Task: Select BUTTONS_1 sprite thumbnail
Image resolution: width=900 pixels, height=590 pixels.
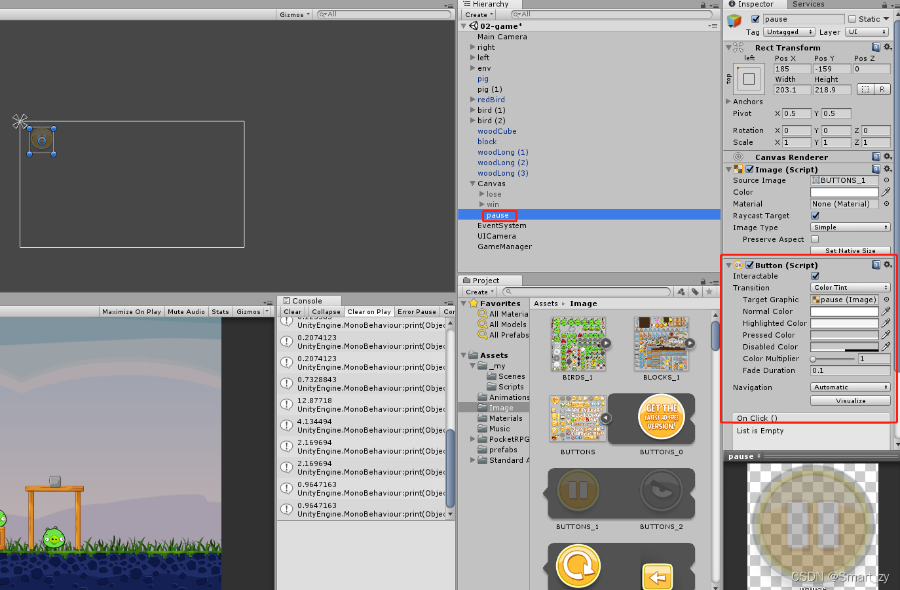Action: [578, 490]
